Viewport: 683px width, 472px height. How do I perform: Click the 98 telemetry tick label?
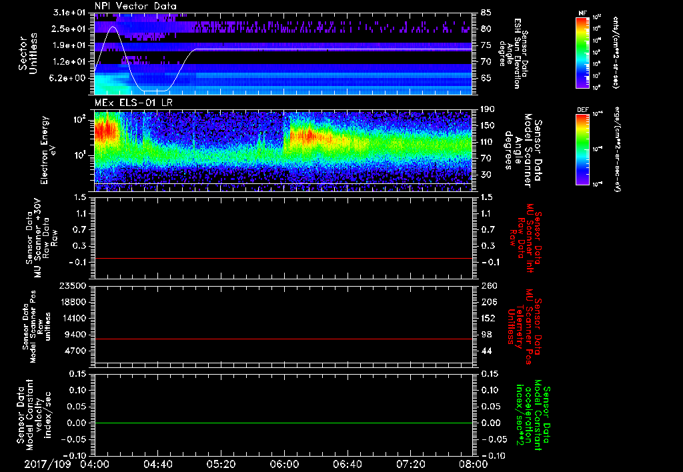(486, 335)
